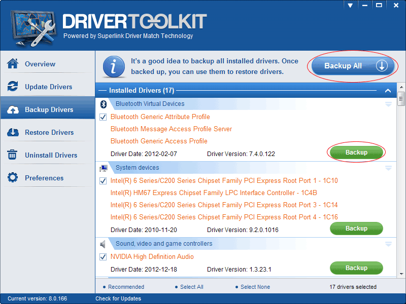This screenshot has height=304, width=406.
Task: Click the scrollbar down arrow
Action: point(401,274)
